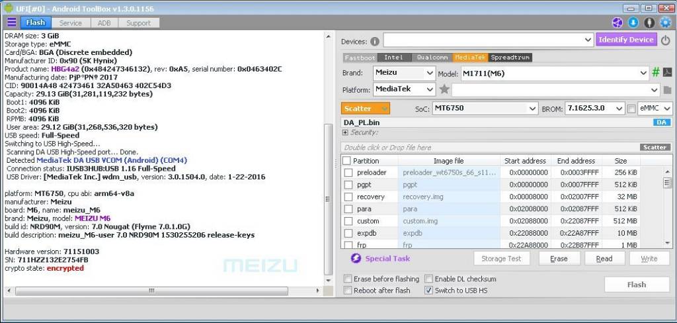Check the custom partition checkbox

(348, 221)
